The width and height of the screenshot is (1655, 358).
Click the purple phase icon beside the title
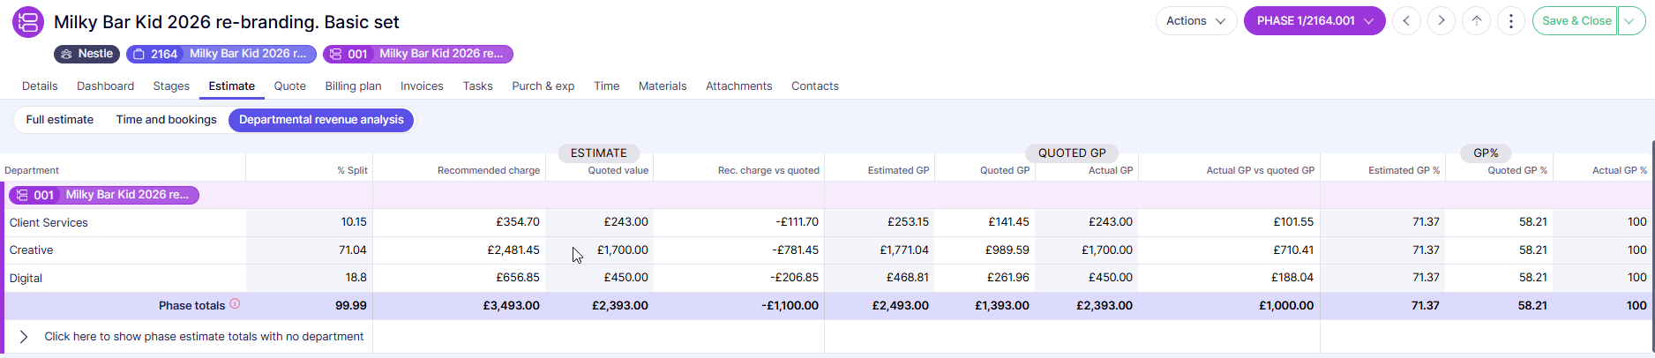[28, 22]
